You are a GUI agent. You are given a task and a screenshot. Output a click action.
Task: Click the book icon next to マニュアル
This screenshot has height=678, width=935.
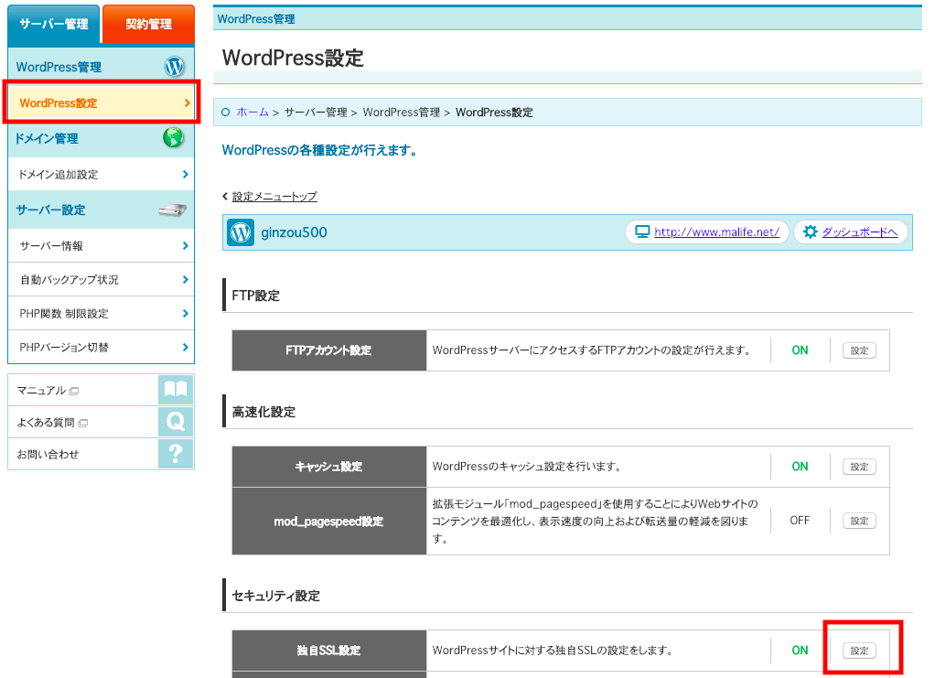tap(176, 390)
